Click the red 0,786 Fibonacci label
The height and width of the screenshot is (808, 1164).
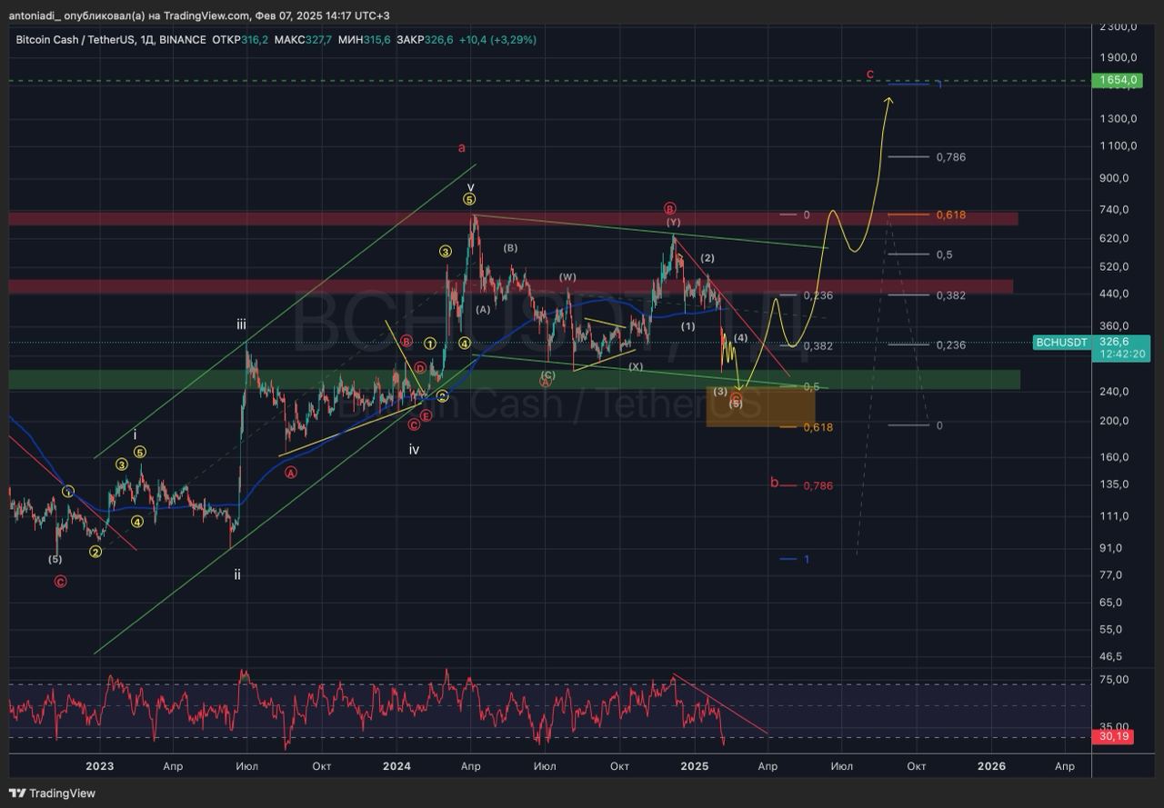tap(818, 486)
